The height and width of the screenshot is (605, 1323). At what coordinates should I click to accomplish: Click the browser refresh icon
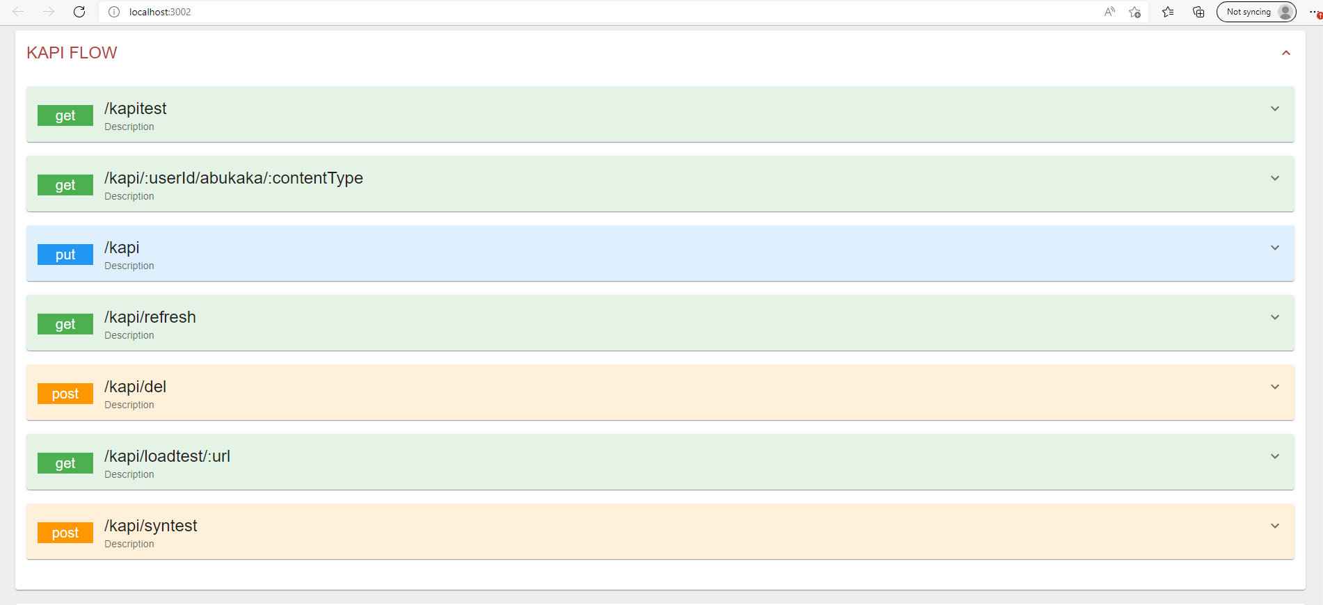79,12
